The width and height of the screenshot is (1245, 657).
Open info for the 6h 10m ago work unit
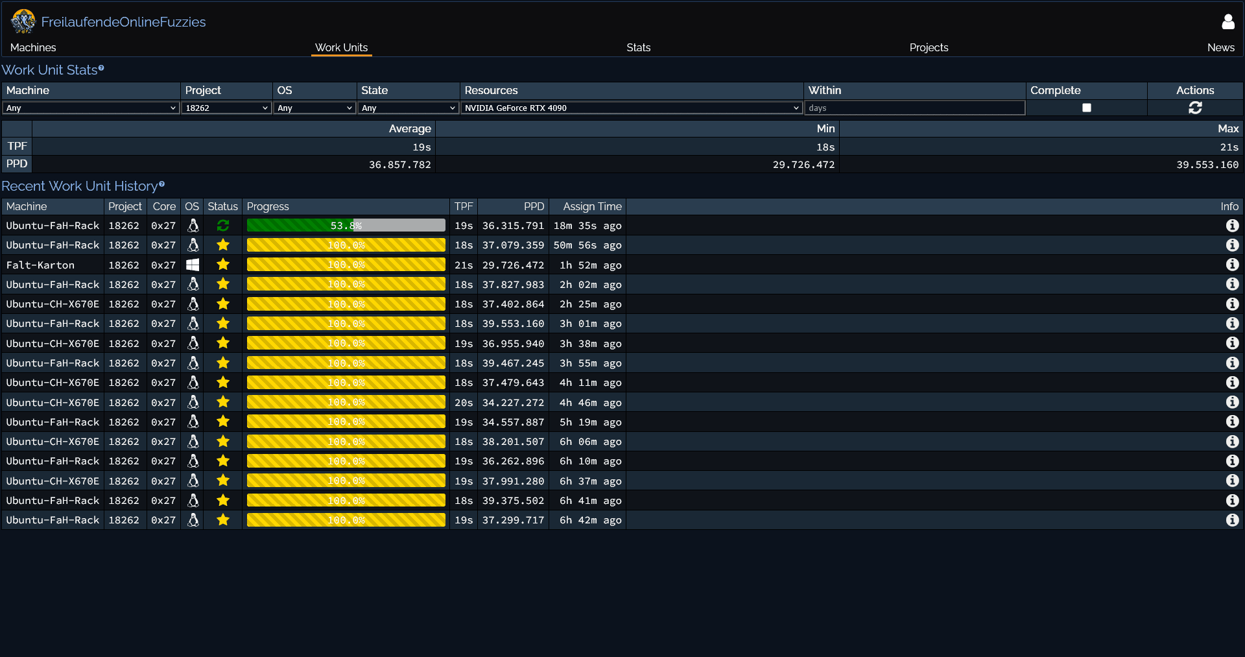[x=1233, y=461]
